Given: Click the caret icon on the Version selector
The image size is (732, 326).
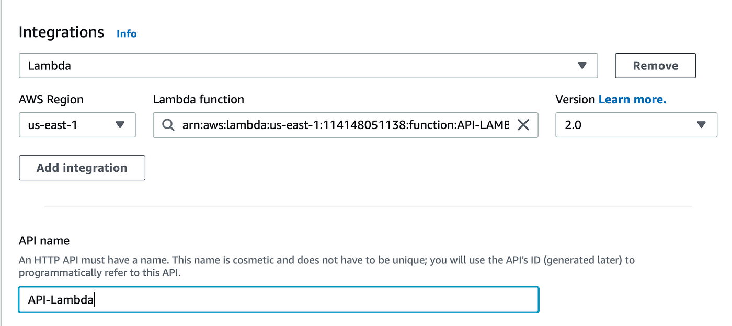Looking at the screenshot, I should [701, 125].
